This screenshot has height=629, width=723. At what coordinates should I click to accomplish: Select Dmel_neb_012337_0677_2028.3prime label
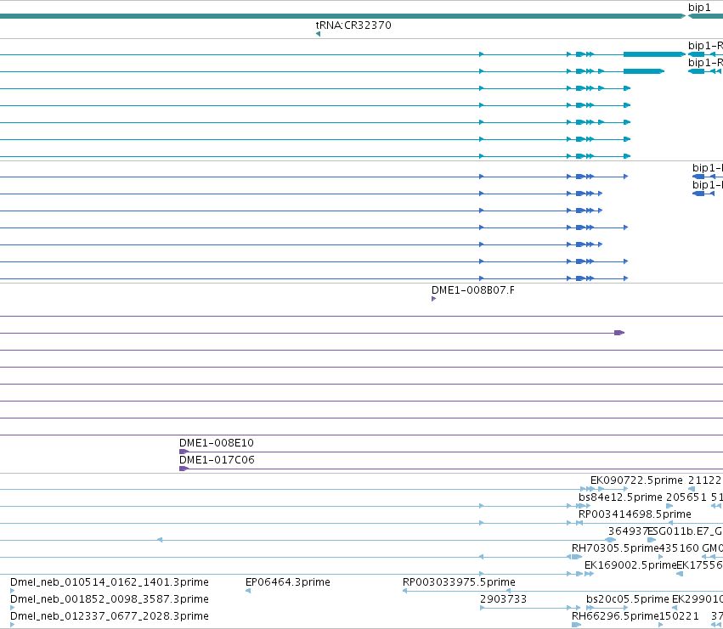coord(110,616)
